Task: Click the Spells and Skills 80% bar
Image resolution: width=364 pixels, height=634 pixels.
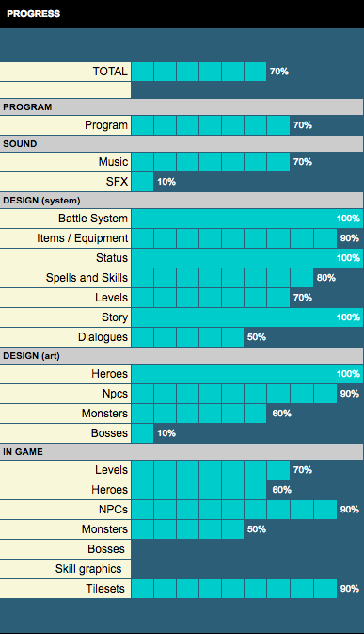Action: (222, 278)
